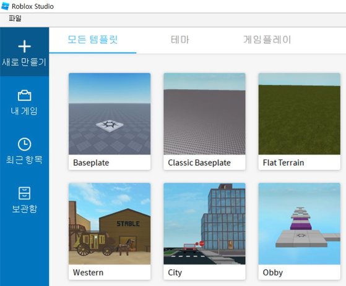Choose the Obby template thumbnail
Image resolution: width=346 pixels, height=286 pixels.
tap(299, 224)
